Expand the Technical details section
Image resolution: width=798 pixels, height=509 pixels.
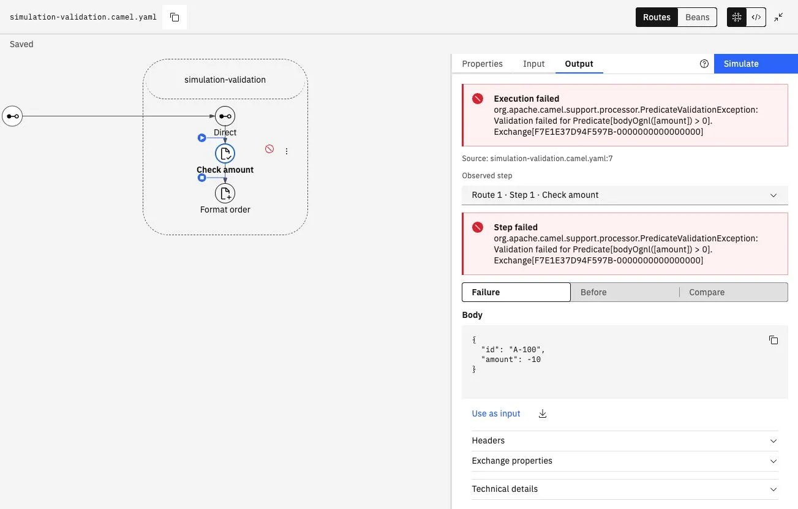coord(625,489)
